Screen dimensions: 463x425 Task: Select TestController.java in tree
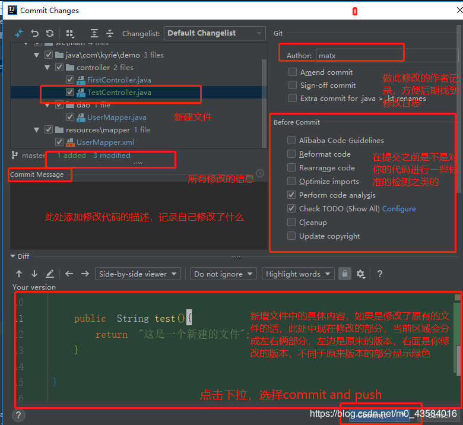pyautogui.click(x=119, y=93)
